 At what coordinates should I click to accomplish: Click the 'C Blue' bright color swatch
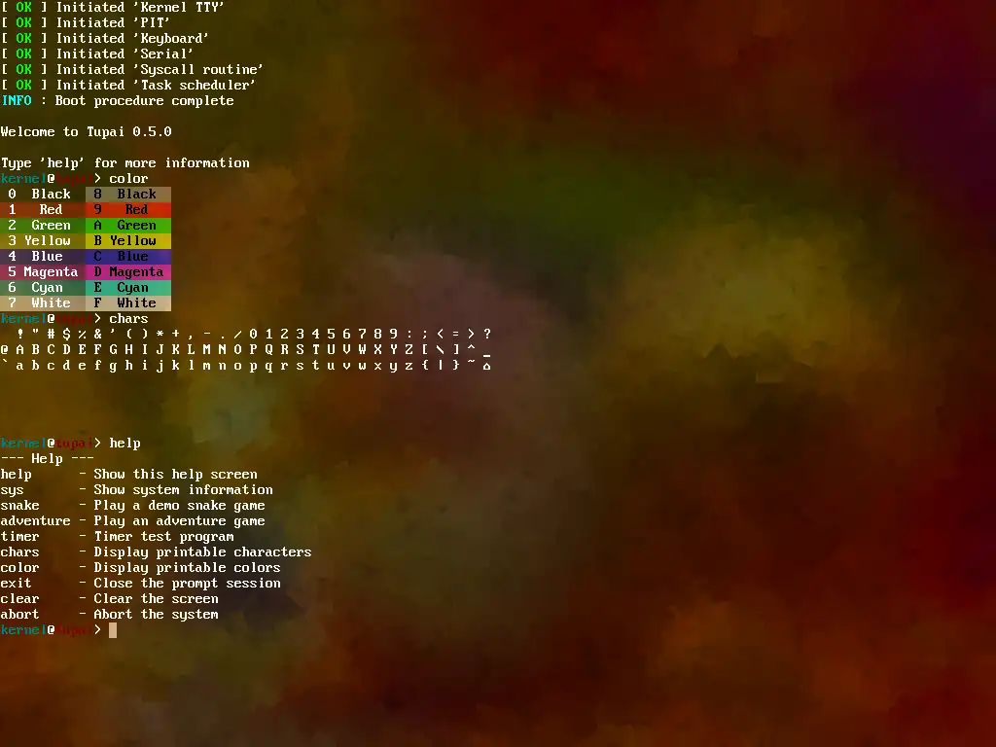(x=128, y=257)
